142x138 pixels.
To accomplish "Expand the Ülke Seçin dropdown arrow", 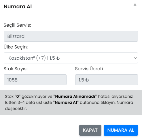I will 135,58.
